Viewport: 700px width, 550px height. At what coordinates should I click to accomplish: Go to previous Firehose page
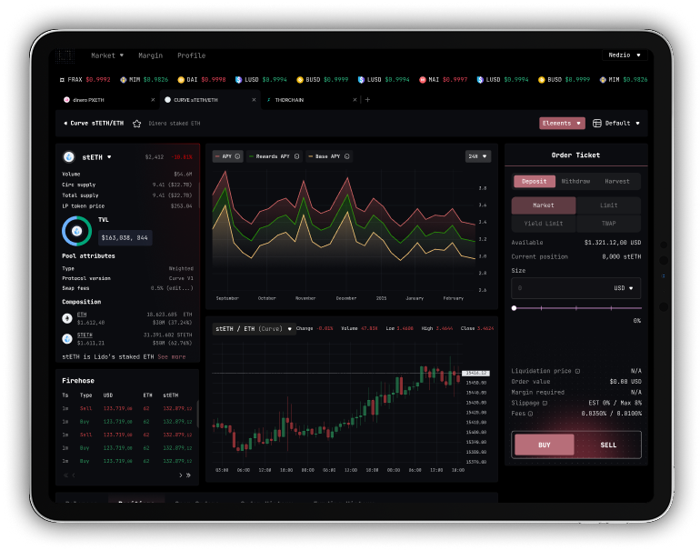click(74, 475)
